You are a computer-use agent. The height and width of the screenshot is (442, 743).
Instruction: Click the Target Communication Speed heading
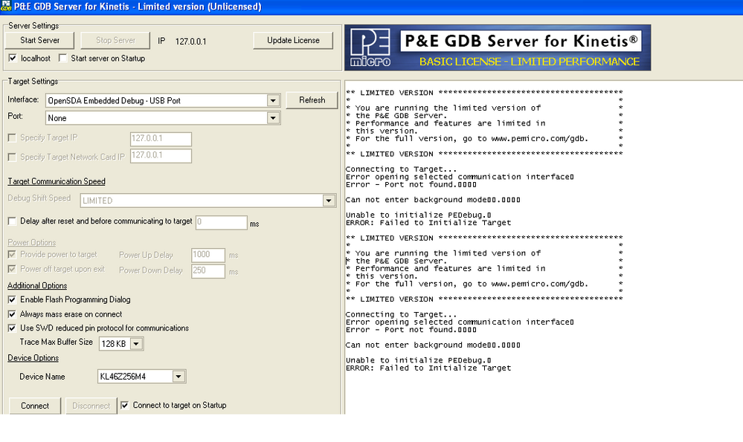[x=57, y=181]
